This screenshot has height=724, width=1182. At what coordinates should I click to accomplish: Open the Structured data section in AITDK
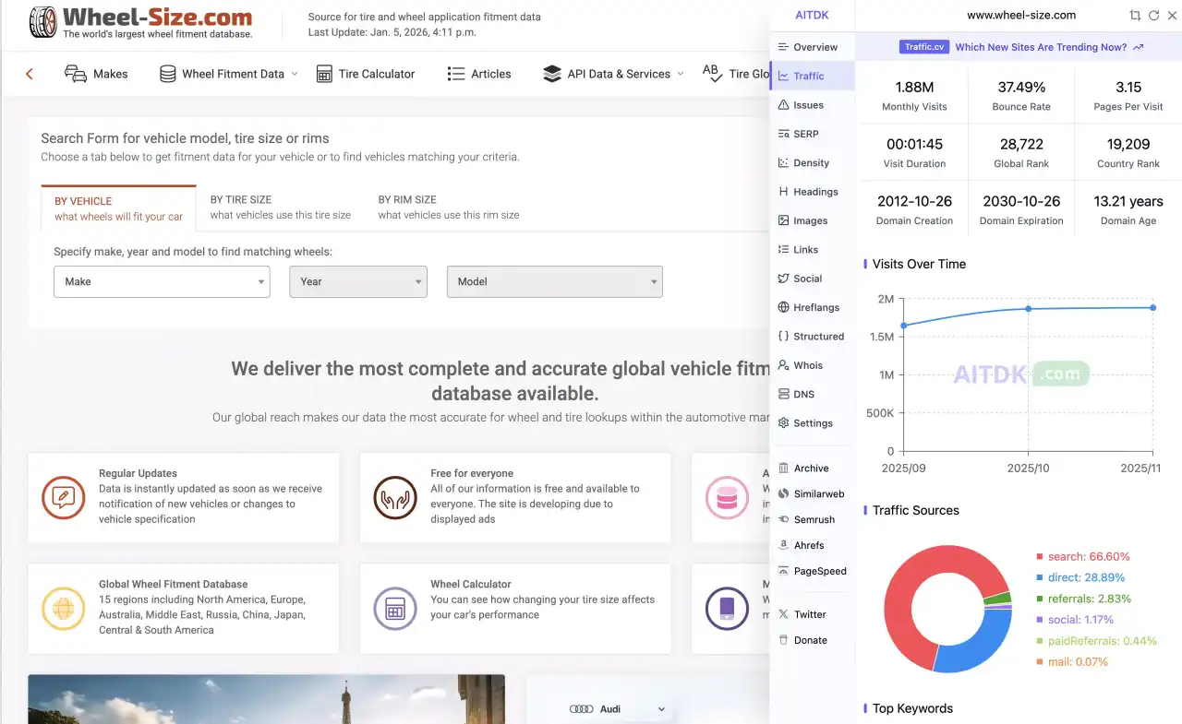(x=812, y=337)
